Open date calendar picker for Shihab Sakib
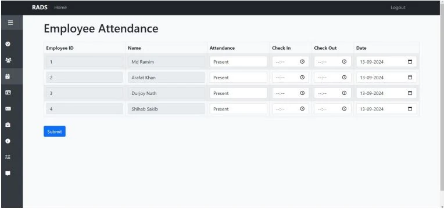The height and width of the screenshot is (209, 444). [x=410, y=109]
